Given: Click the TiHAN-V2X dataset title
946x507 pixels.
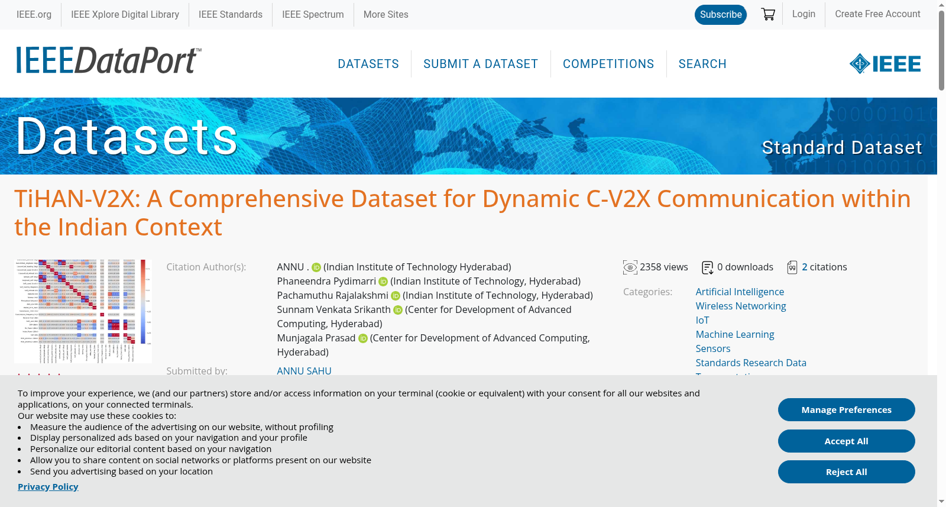Looking at the screenshot, I should 462,213.
